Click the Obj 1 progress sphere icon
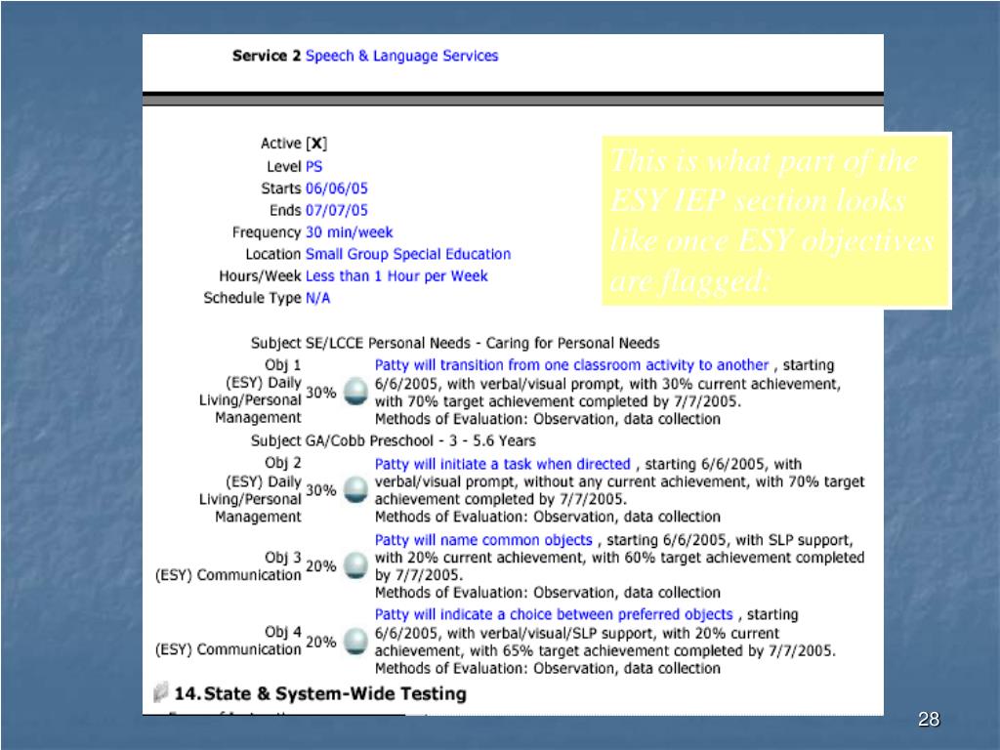This screenshot has height=750, width=1000. [x=355, y=391]
